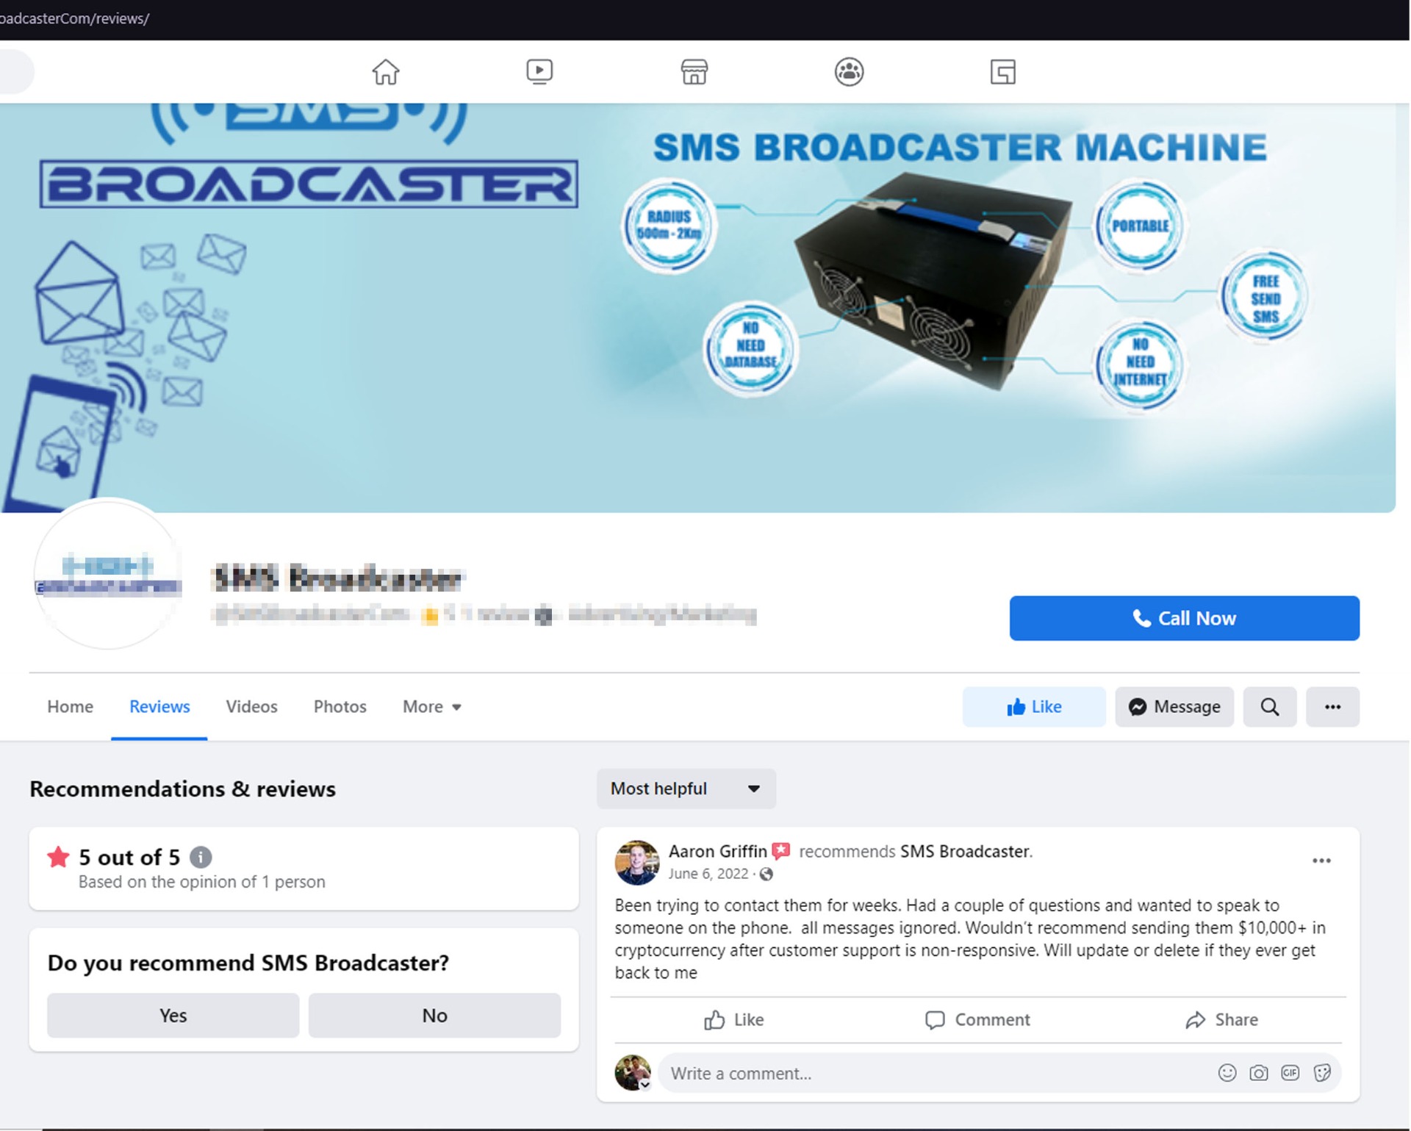The height and width of the screenshot is (1131, 1411).
Task: Click "Based on the opinion of 1 person"
Action: pos(201,881)
